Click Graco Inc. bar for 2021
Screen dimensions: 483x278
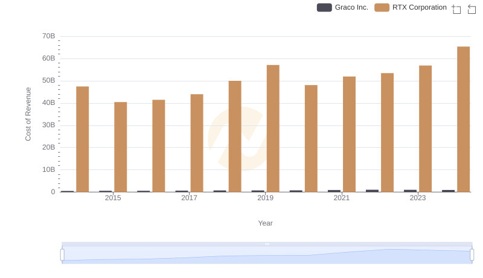pyautogui.click(x=334, y=191)
